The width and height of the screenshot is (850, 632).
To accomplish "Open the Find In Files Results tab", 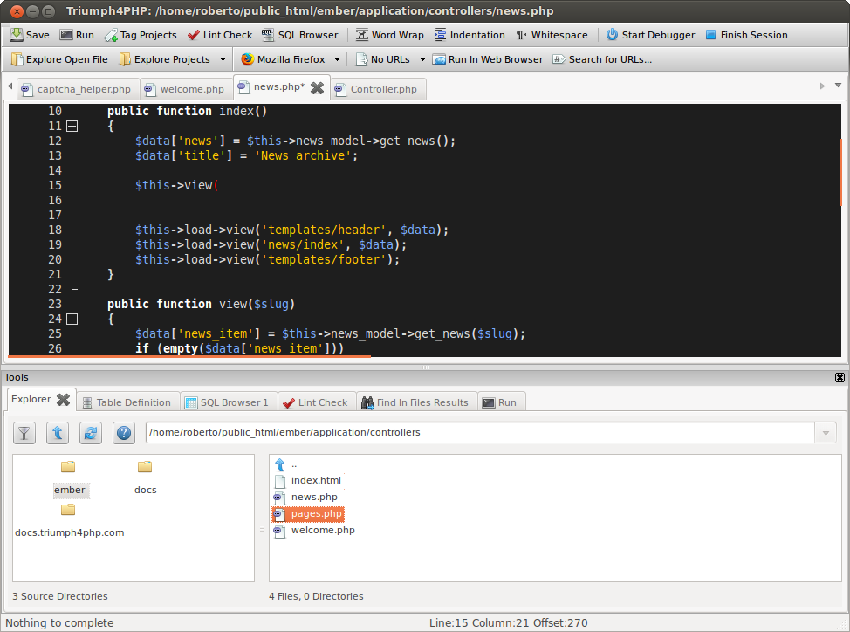I will pyautogui.click(x=416, y=402).
